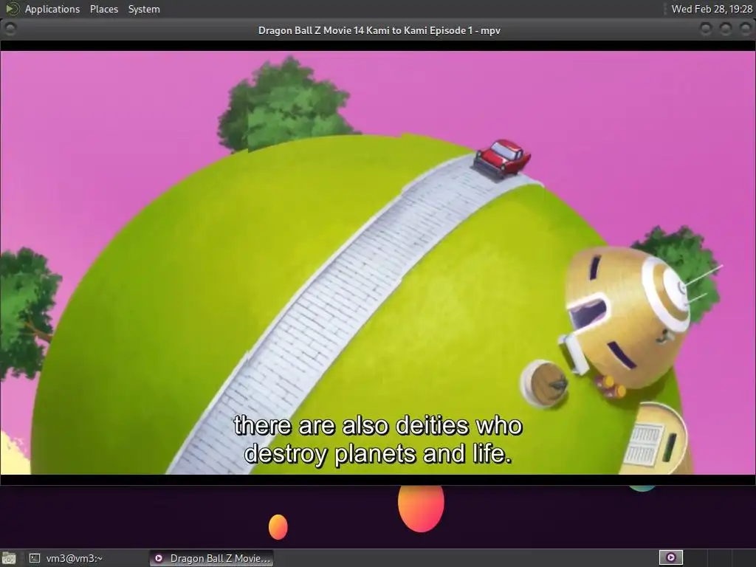This screenshot has height=567, width=756.
Task: Open the System menu
Action: [144, 9]
